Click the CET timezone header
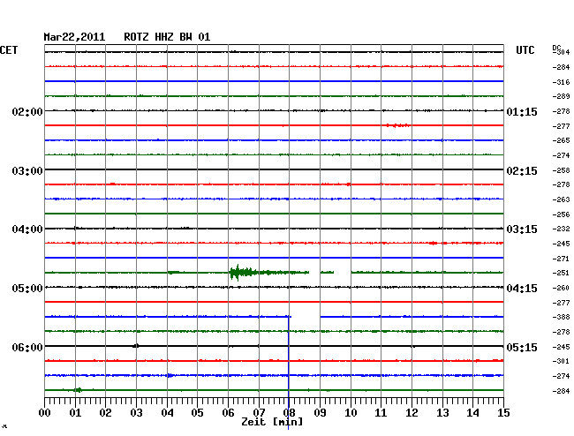Screen dimensions: 574x436 9,50
